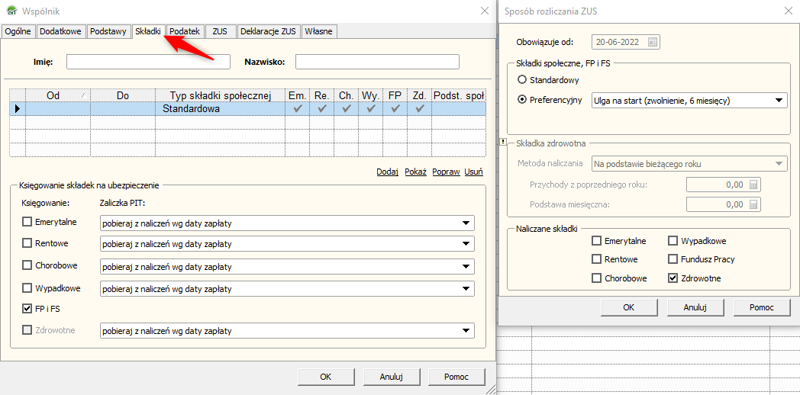The width and height of the screenshot is (800, 395).
Task: Open calendar picker beside Obowiązuje od date
Action: (x=653, y=42)
